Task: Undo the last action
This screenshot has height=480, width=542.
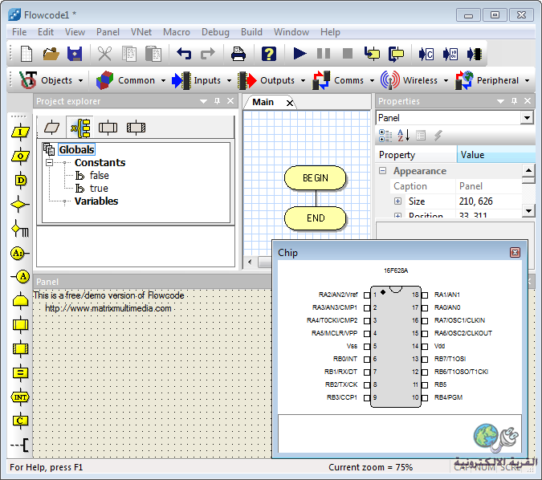Action: click(x=184, y=54)
